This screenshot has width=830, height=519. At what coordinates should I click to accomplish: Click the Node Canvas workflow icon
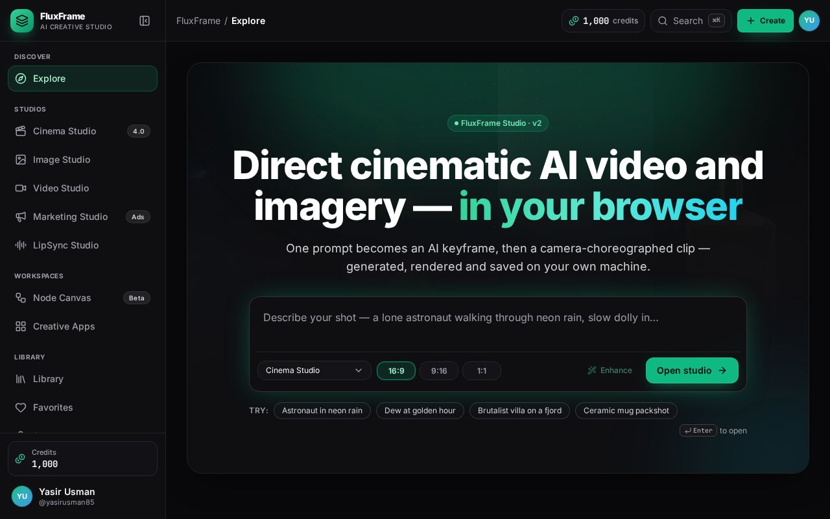coord(21,298)
